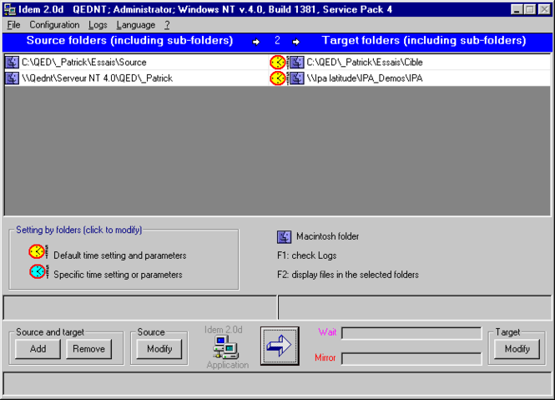Click cyan Specific time setting clock icon
Viewport: 555px width, 400px height.
coord(38,271)
